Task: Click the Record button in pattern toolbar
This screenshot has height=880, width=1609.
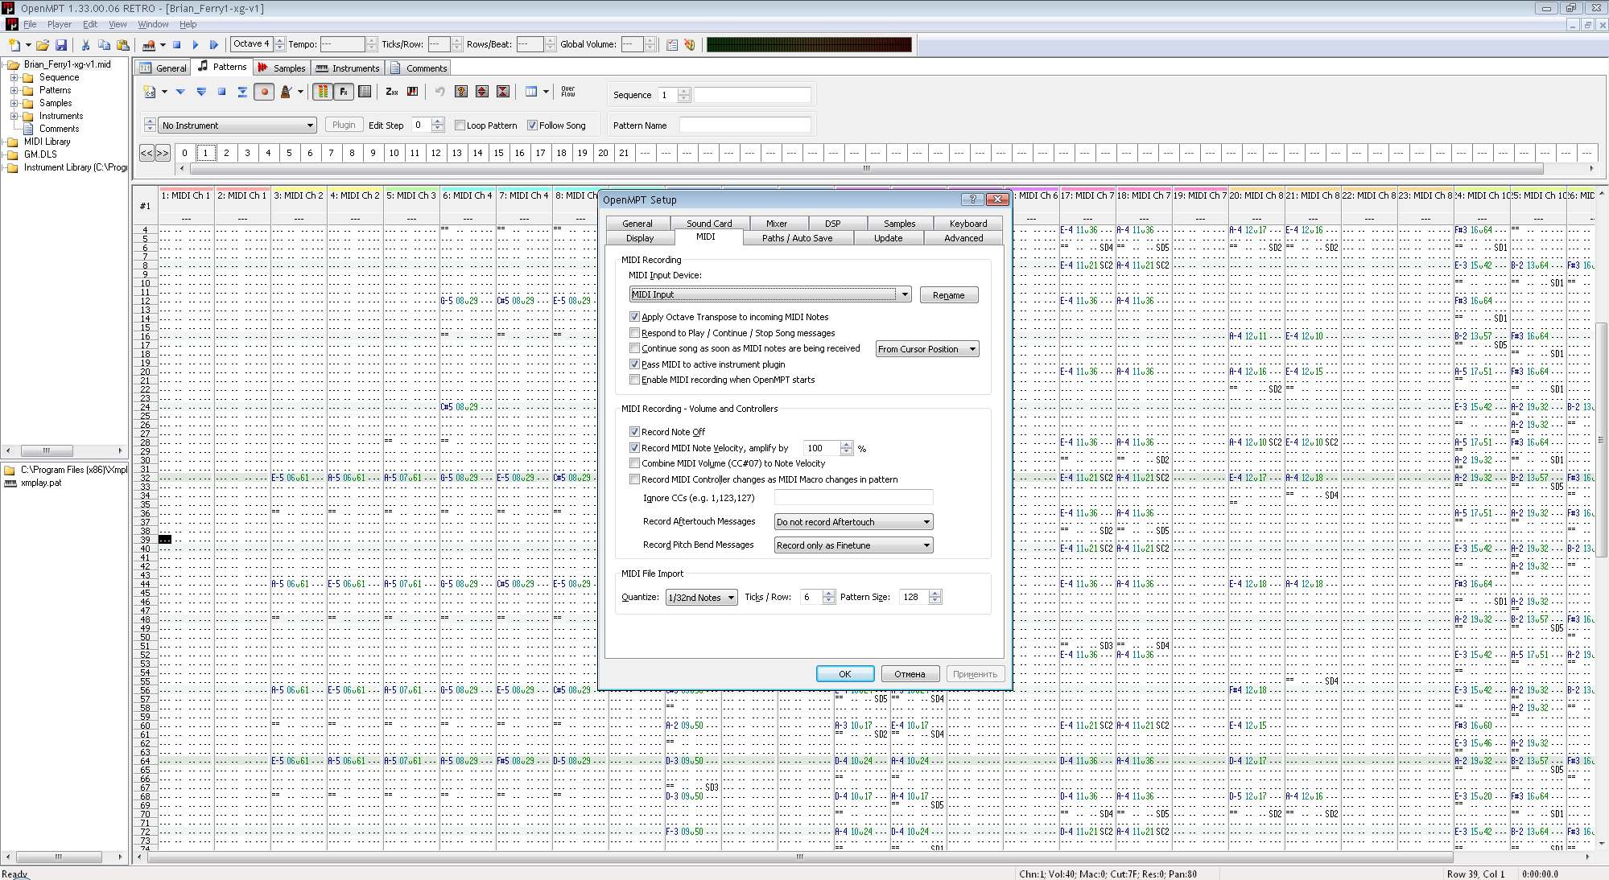Action: 264,92
